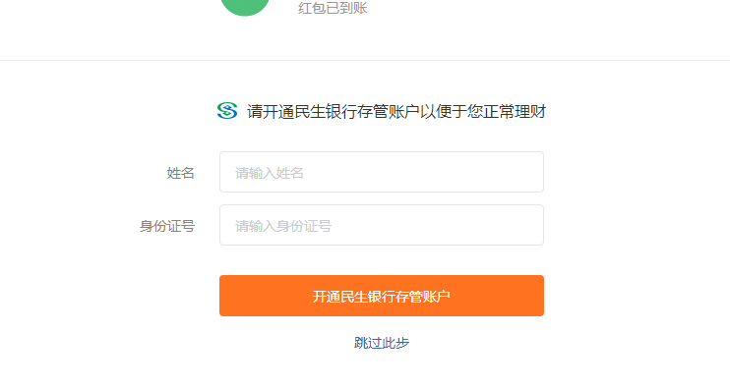Screen dimensions: 730x388
Task: Focus the 姓名 input field
Action: 382,172
